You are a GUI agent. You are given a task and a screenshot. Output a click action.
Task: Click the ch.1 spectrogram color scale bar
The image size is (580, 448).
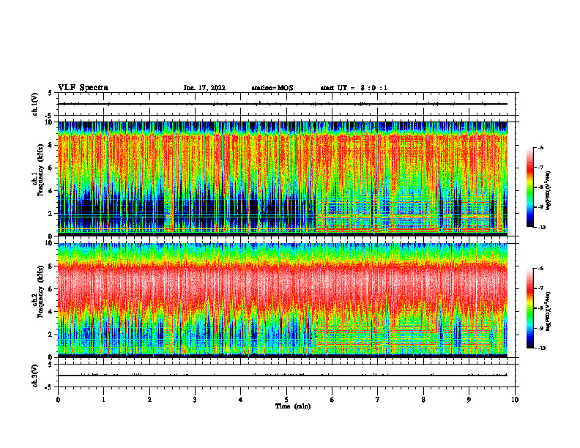click(x=529, y=187)
